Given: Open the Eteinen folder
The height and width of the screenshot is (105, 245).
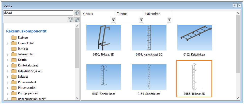Looking at the screenshot, I should [x=23, y=38].
